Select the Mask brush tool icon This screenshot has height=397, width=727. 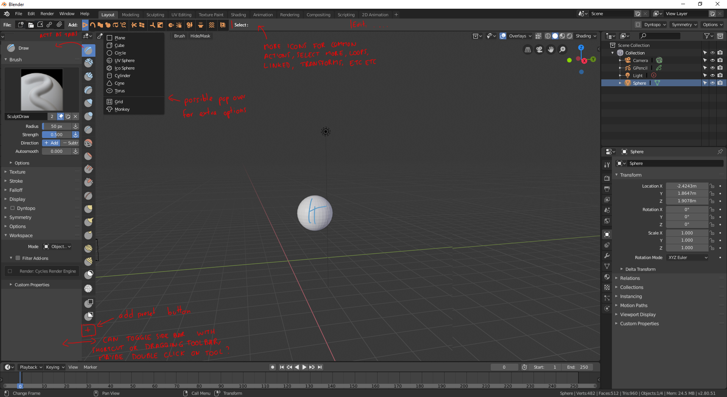[x=89, y=274]
